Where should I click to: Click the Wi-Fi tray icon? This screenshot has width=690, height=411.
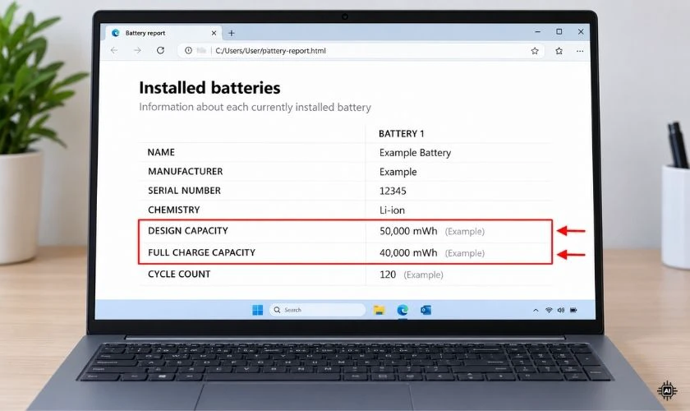coord(549,310)
